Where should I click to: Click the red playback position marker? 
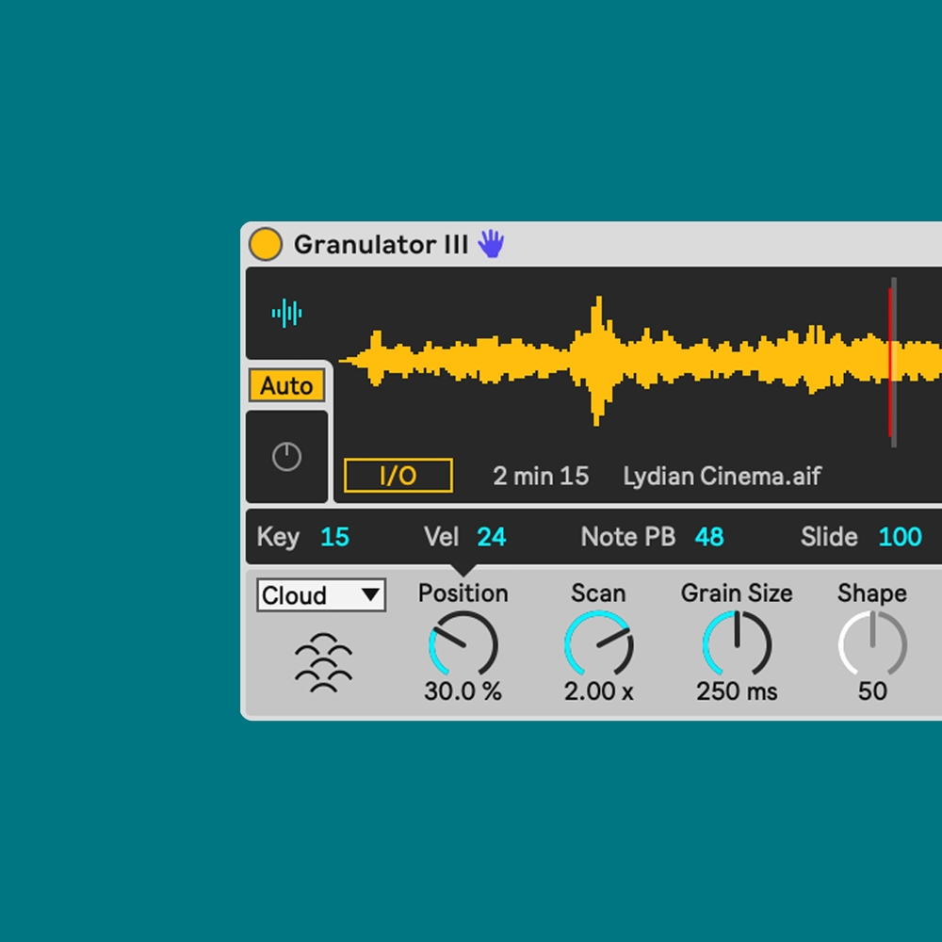click(x=889, y=358)
